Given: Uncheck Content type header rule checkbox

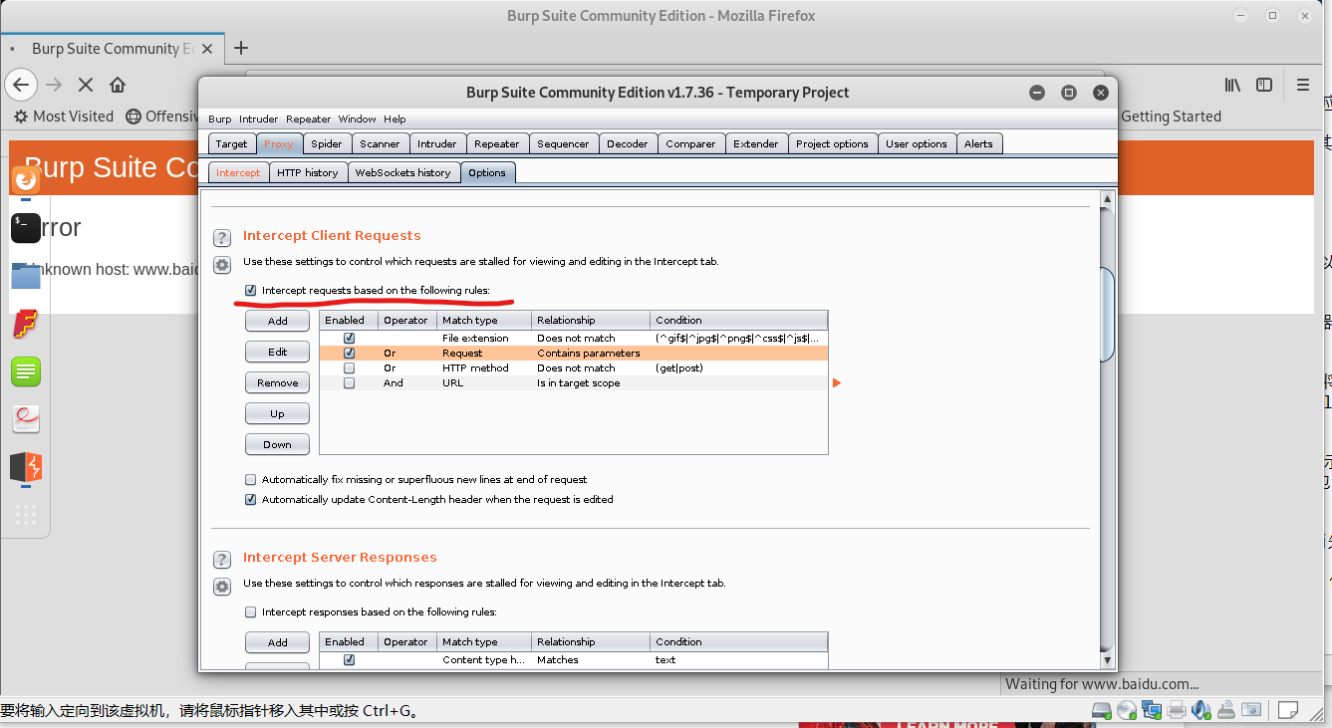Looking at the screenshot, I should coord(350,660).
